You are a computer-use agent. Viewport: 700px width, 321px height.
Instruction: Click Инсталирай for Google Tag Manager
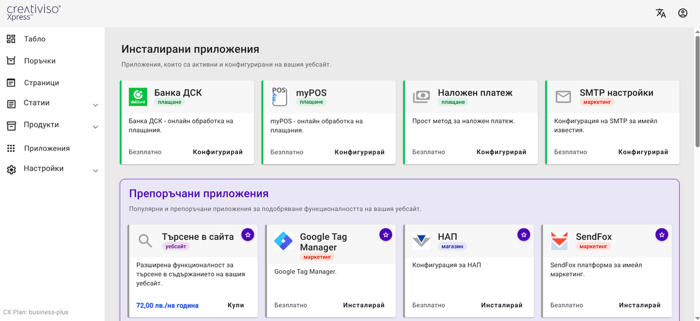(363, 305)
